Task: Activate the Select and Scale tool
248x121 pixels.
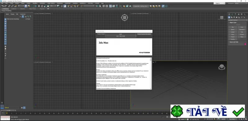Action: coord(45,6)
